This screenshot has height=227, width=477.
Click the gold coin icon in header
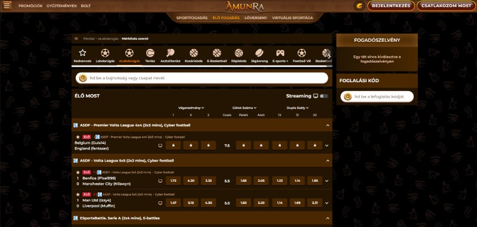[x=360, y=6]
